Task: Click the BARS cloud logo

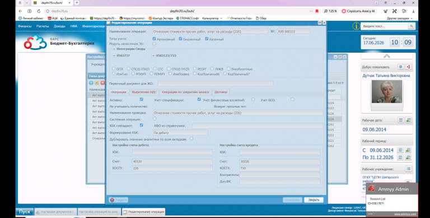Action: (35, 42)
